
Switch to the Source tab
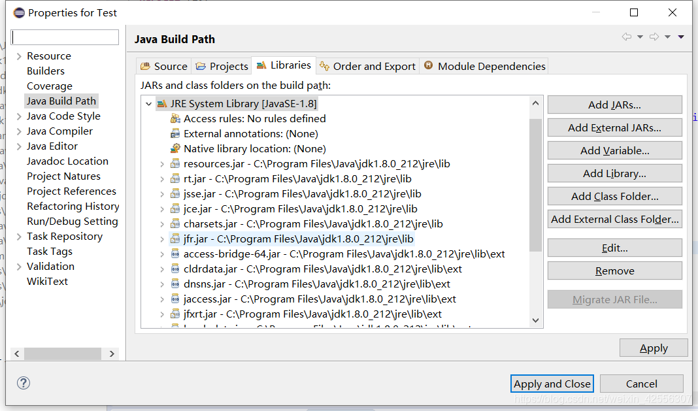pyautogui.click(x=163, y=65)
